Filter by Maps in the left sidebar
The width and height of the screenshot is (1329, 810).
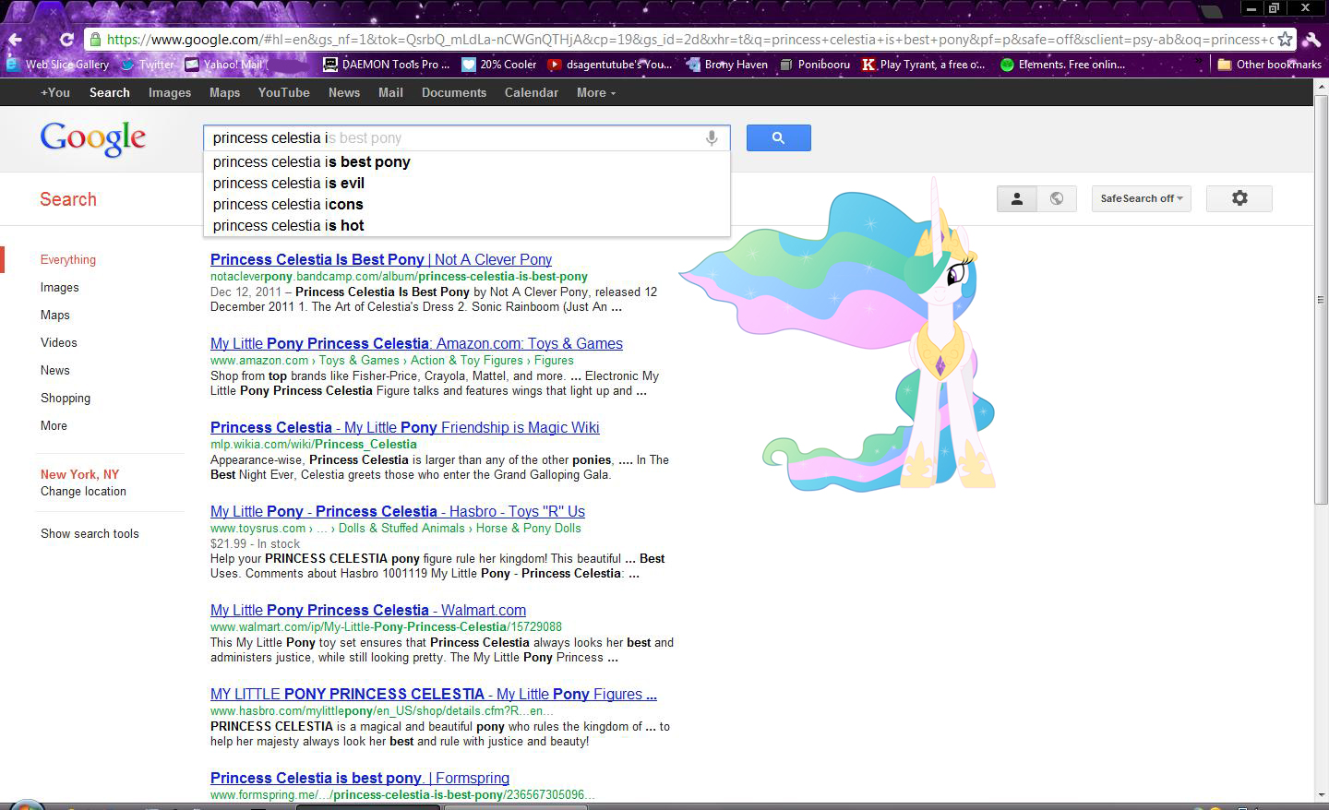(x=55, y=315)
